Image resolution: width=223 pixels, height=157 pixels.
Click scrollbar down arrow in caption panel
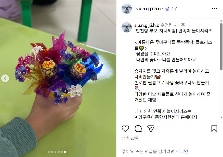click(221, 117)
